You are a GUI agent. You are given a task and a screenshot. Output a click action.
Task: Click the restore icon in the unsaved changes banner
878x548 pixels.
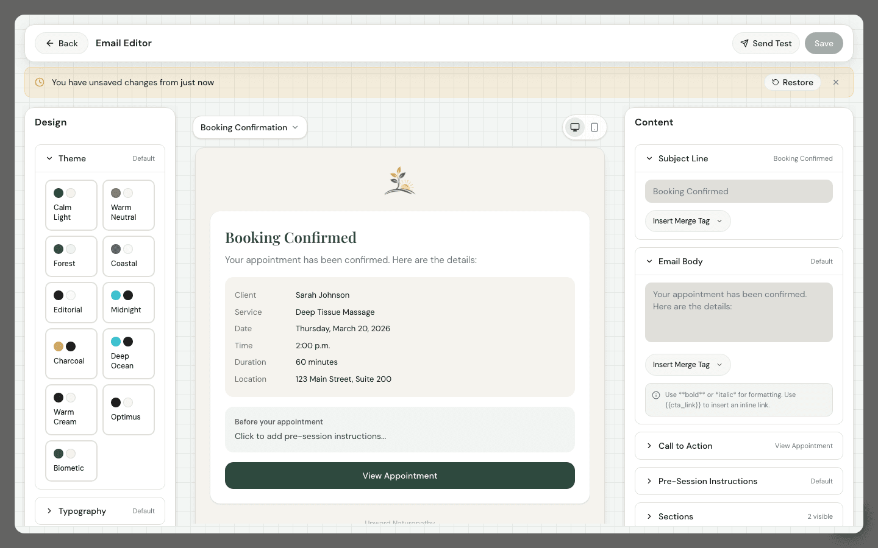point(776,82)
